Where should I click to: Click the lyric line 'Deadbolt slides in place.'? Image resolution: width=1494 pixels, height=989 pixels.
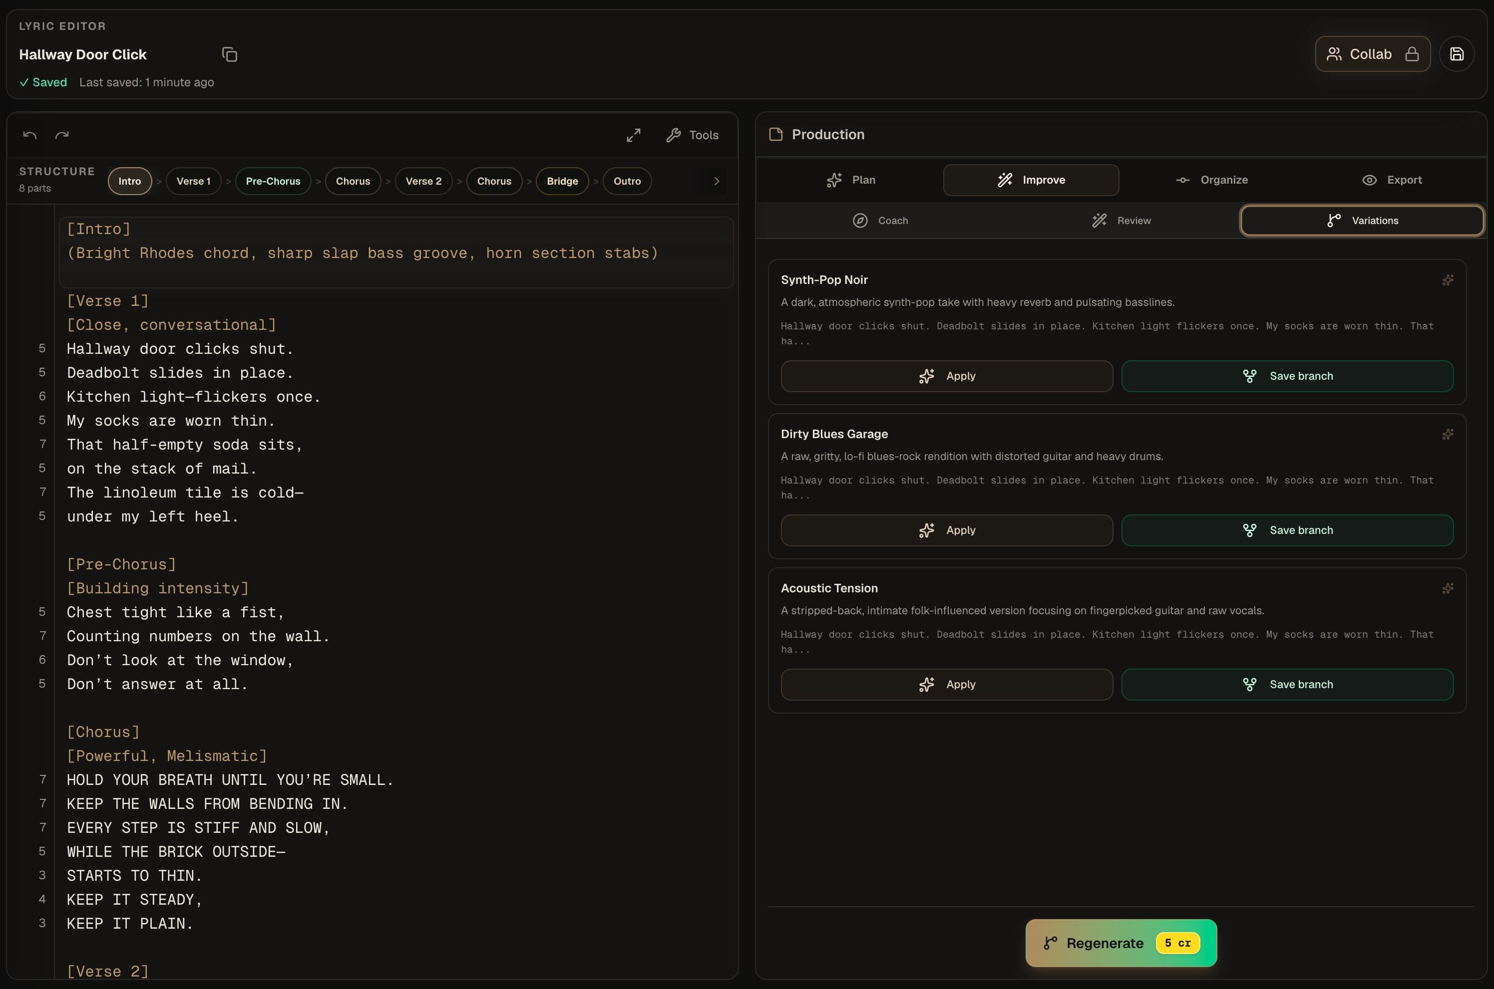[x=180, y=373]
